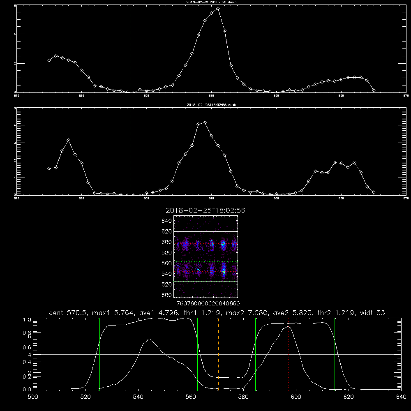
Task: Click the "ave1 4.796" value
Action: [158, 313]
